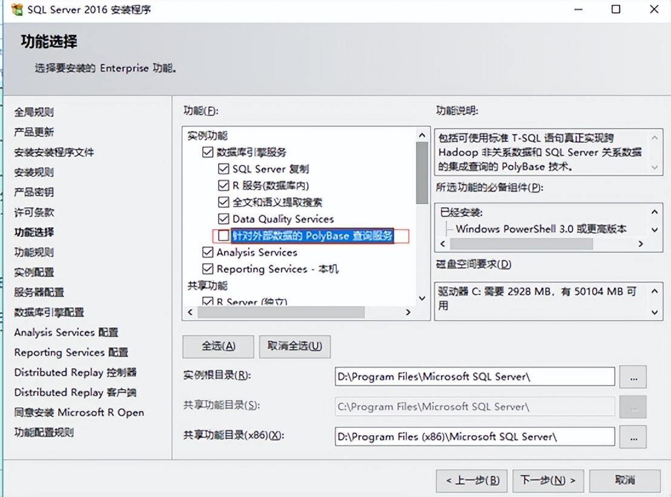
Task: Click feature list right scroll arrow
Action: tap(408, 312)
